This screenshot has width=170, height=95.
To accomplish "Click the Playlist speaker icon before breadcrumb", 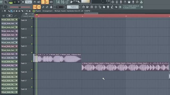I will [34, 11].
